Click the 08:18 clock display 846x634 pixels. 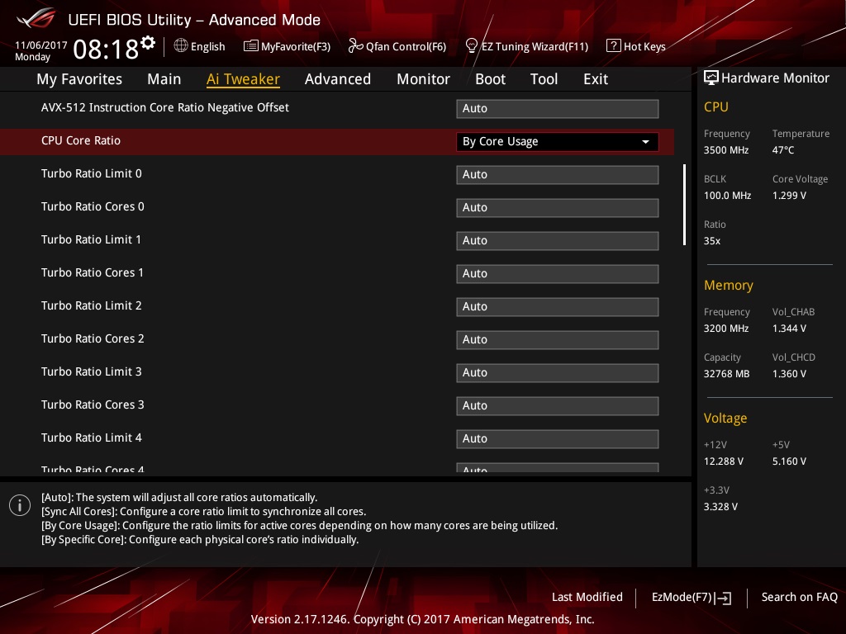click(107, 50)
